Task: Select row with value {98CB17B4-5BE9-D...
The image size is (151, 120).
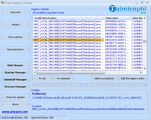Action: [88, 65]
